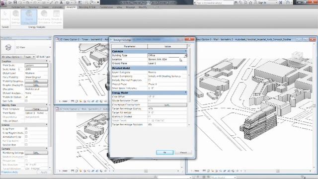The image size is (318, 179).
Task: Click Run Energy Simulation ribbon button
Action: (x=44, y=17)
